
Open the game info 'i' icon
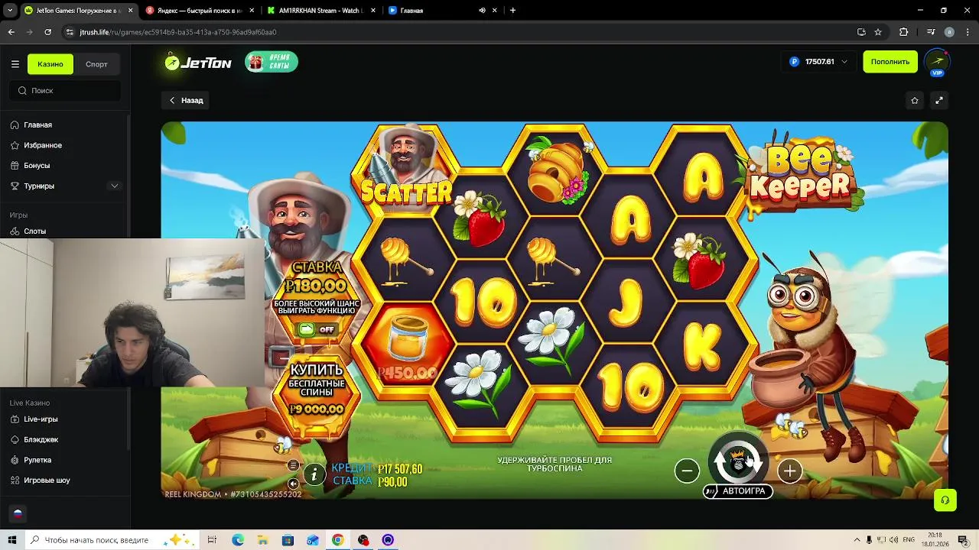click(x=314, y=474)
